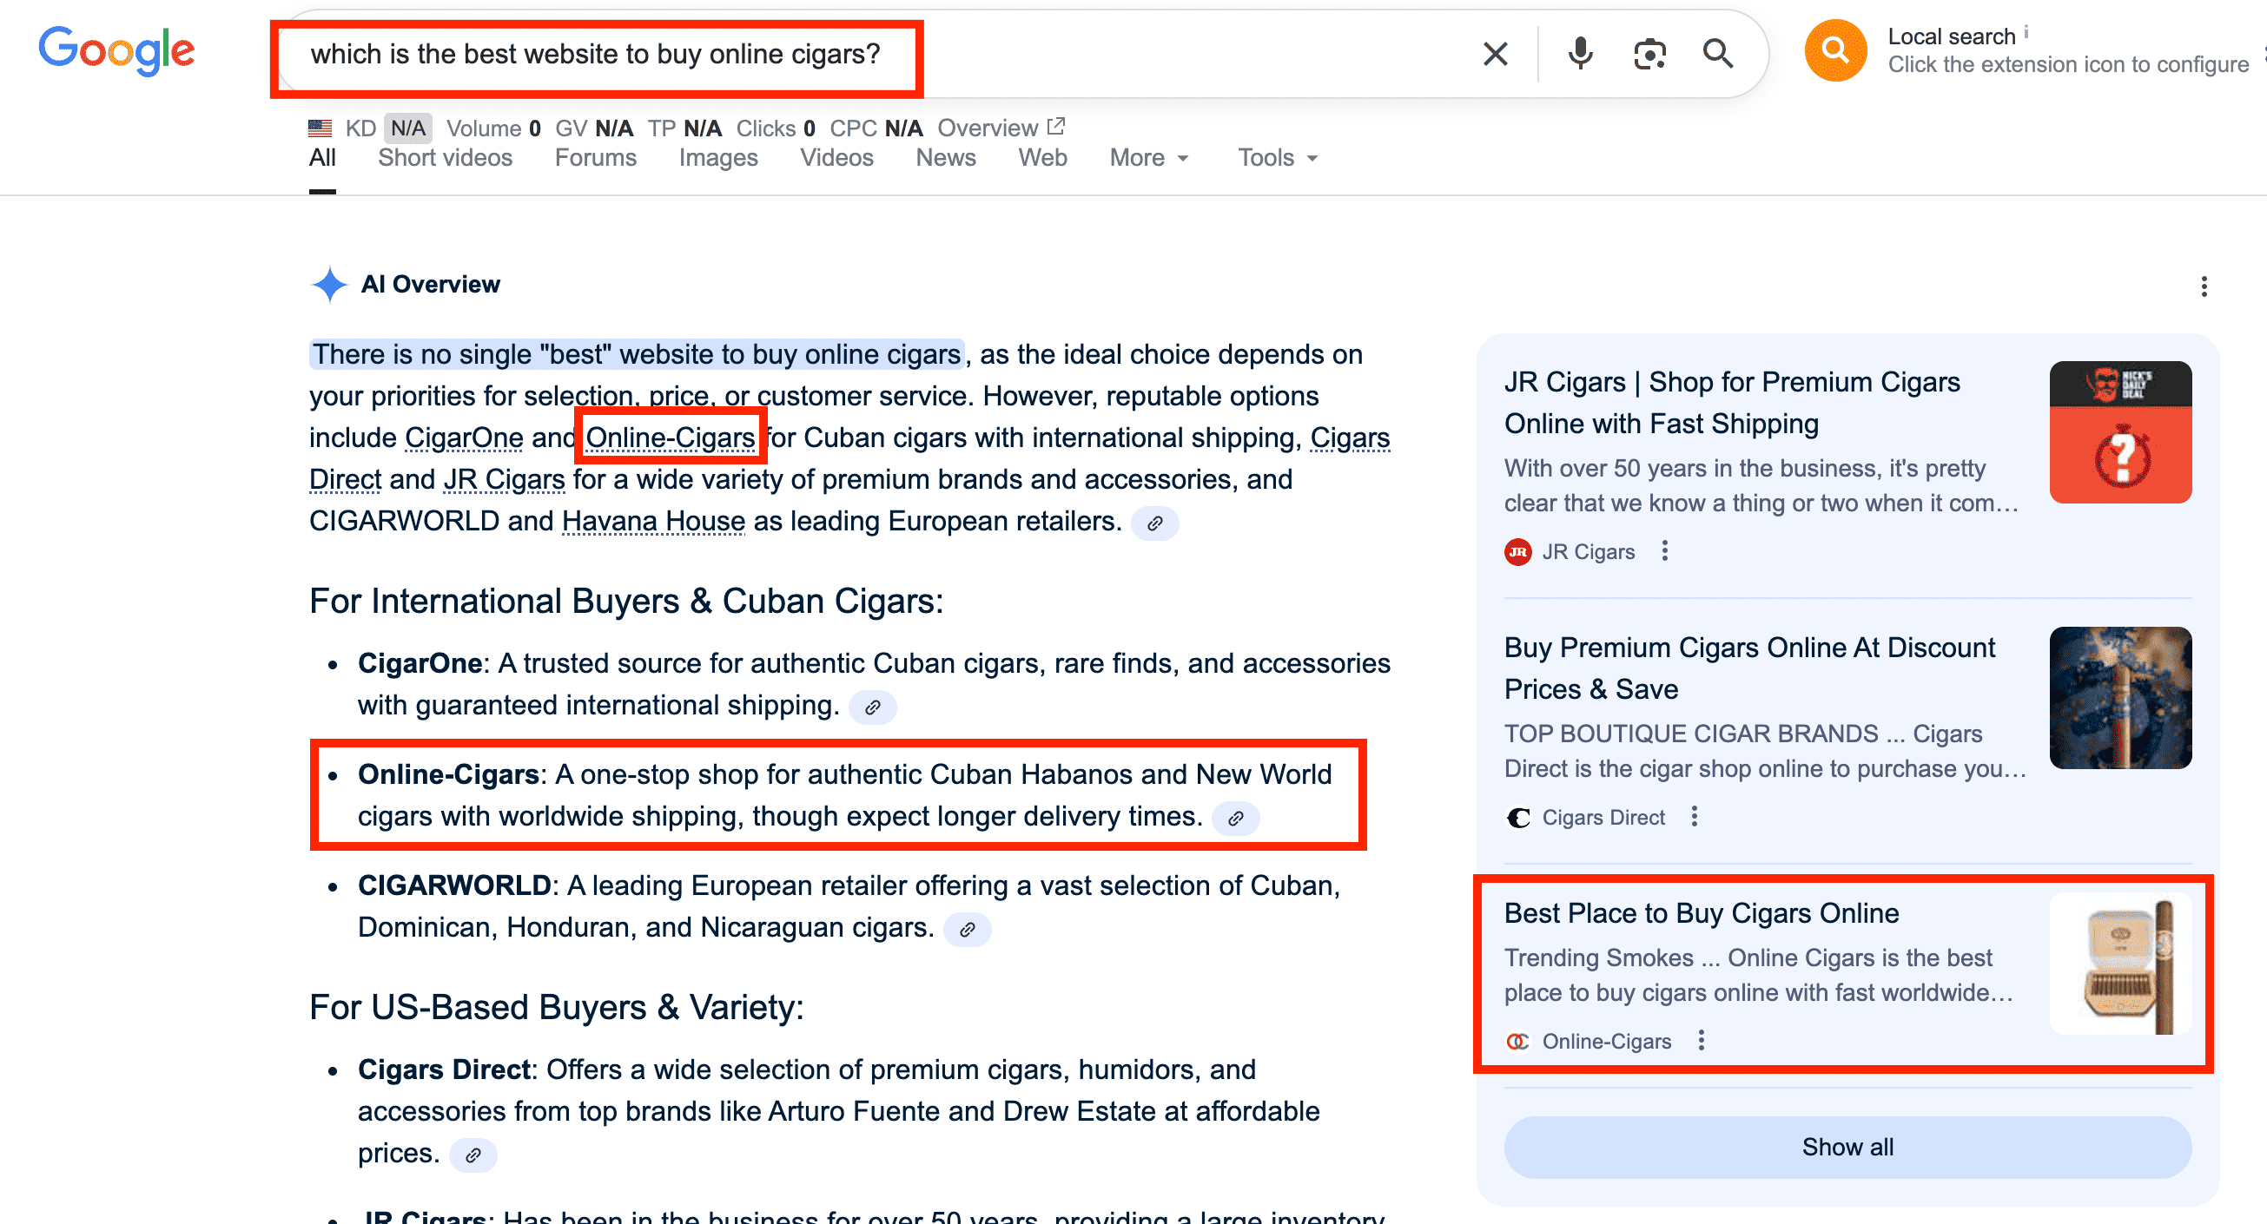Image resolution: width=2267 pixels, height=1224 pixels.
Task: Click the magnifying glass search button
Action: [x=1718, y=54]
